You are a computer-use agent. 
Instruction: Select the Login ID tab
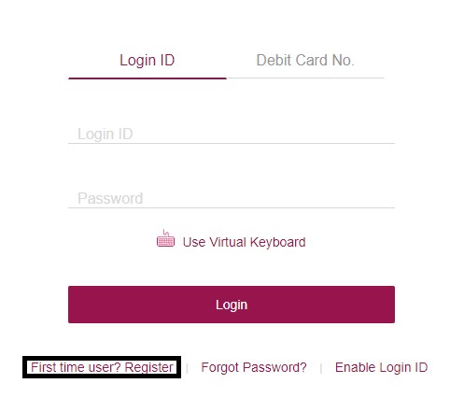[x=148, y=60]
